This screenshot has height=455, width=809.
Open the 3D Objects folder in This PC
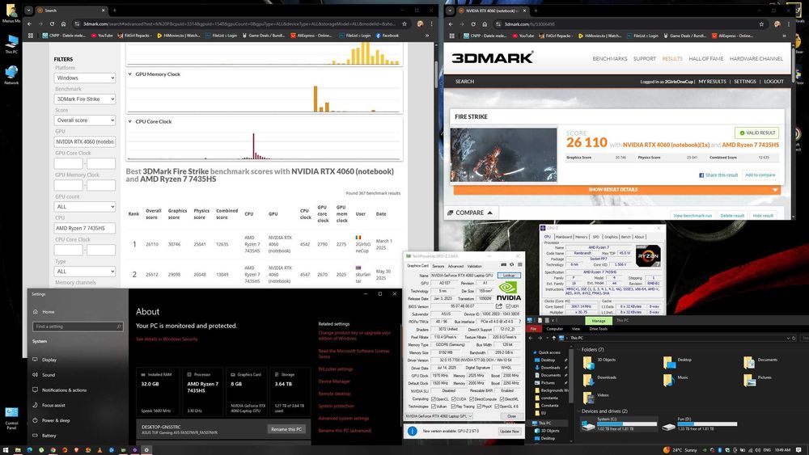click(x=599, y=363)
